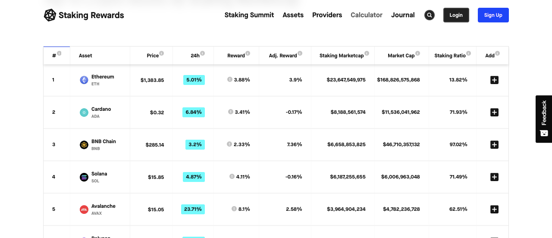Click the Cardano coin icon
This screenshot has width=552, height=238.
pyautogui.click(x=84, y=112)
